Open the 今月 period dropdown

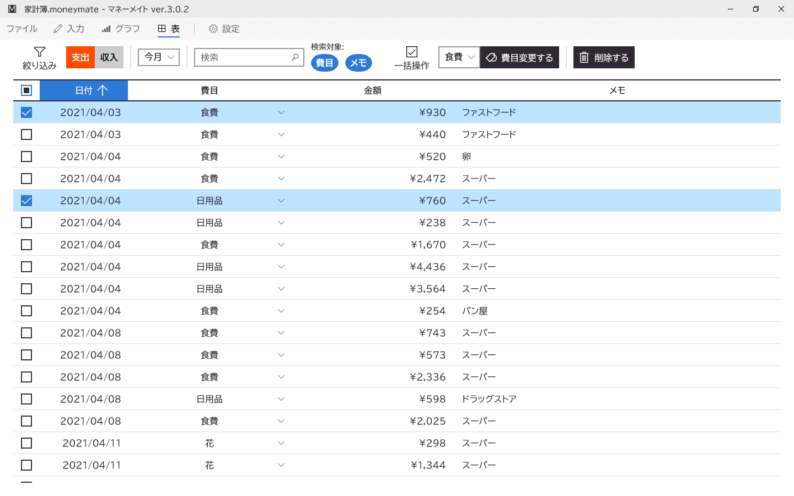point(159,57)
